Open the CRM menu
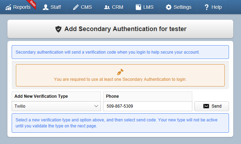 [113, 7]
